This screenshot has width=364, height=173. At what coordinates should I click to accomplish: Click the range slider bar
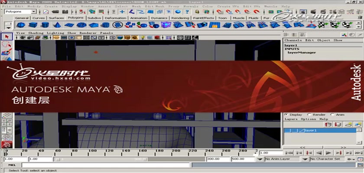(x=101, y=159)
